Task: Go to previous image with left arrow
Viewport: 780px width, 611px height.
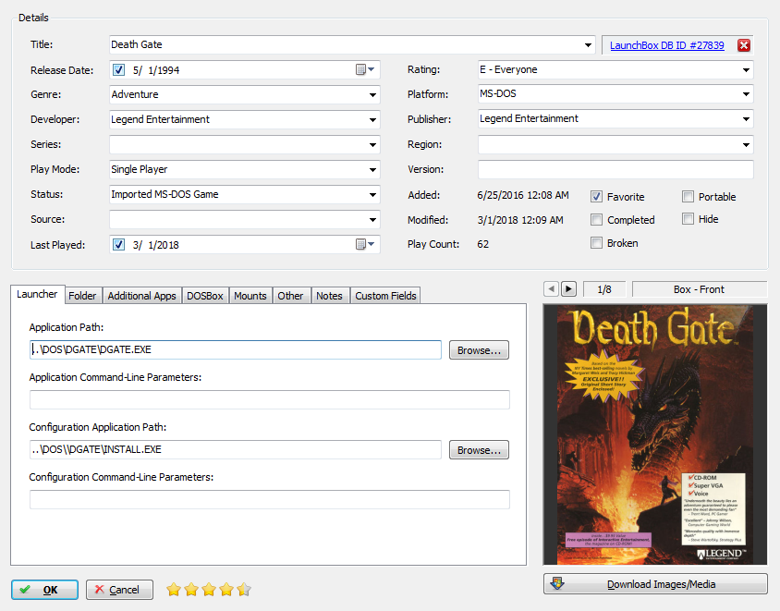Action: point(551,289)
